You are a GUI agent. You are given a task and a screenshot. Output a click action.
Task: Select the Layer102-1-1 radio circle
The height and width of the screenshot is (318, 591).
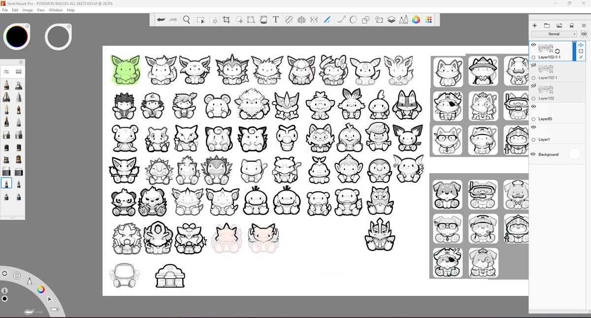(533, 57)
